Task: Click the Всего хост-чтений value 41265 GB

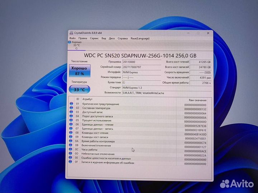Action: pyautogui.click(x=201, y=62)
